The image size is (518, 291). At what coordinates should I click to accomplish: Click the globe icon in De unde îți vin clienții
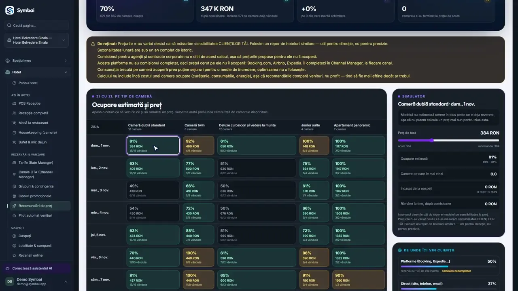pyautogui.click(x=400, y=250)
